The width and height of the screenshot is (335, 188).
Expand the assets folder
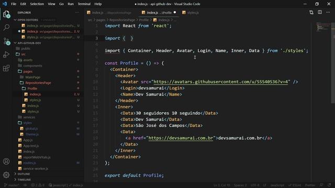pyautogui.click(x=28, y=60)
